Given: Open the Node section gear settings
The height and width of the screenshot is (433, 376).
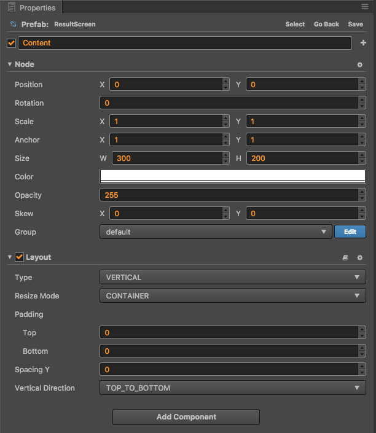Looking at the screenshot, I should (359, 64).
